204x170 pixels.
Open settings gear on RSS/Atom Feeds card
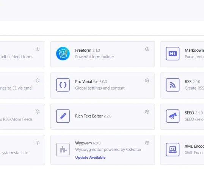click(38, 112)
